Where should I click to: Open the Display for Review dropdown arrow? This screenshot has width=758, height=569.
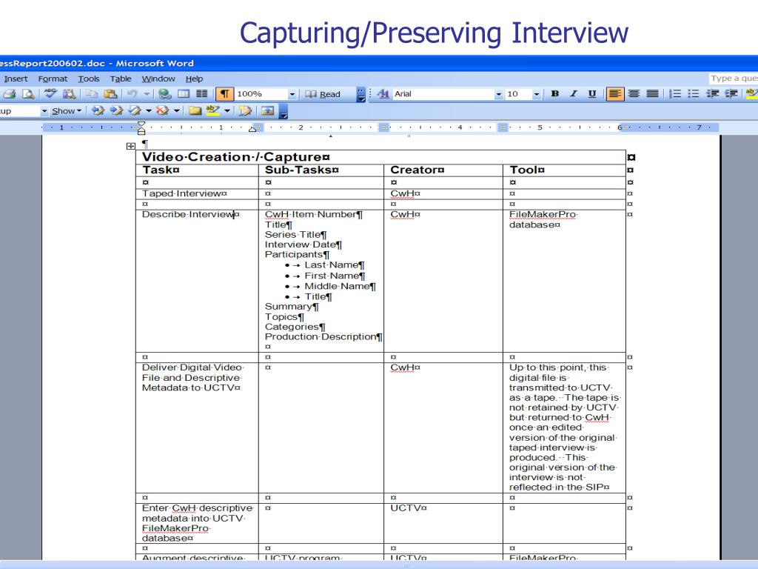tap(44, 111)
